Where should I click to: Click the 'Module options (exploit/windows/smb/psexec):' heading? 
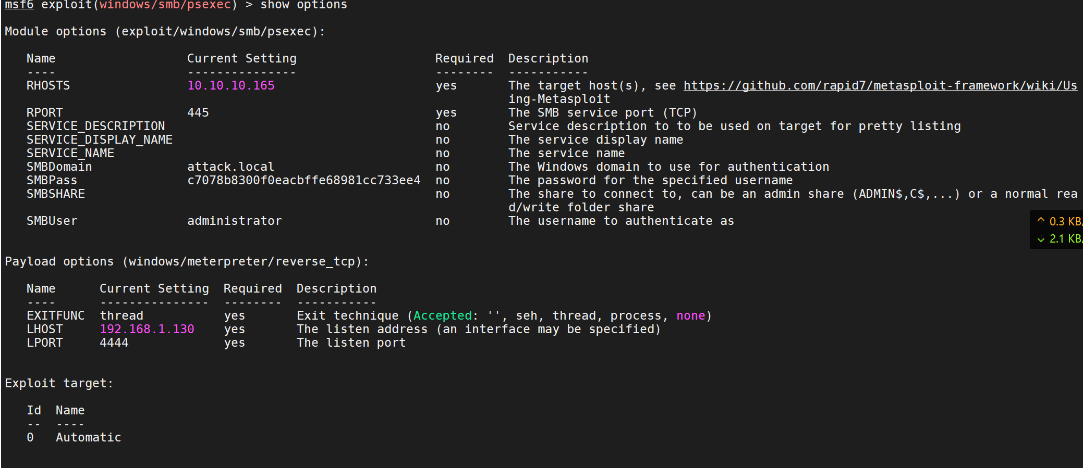pos(165,31)
